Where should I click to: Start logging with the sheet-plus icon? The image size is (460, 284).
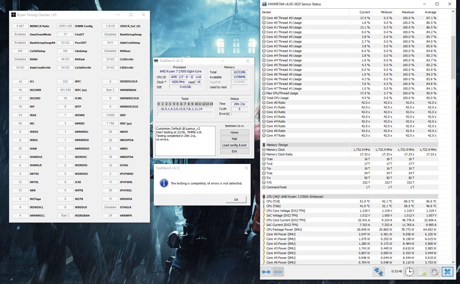click(422, 272)
